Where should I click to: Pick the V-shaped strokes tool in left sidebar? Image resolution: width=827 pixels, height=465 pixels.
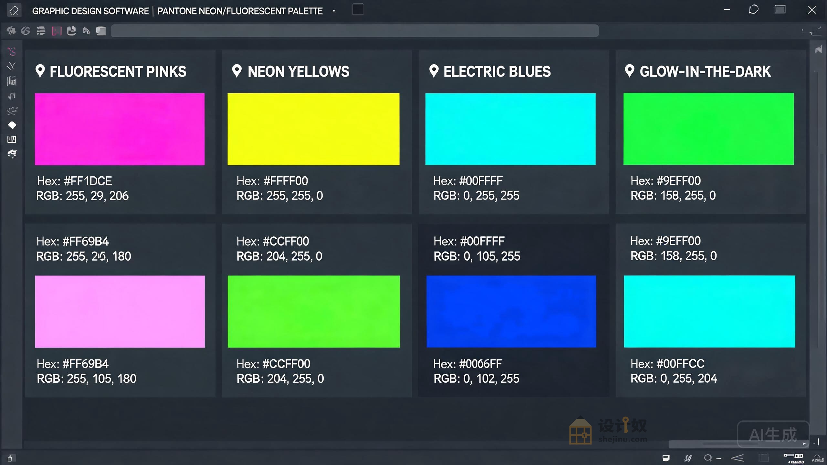11,66
